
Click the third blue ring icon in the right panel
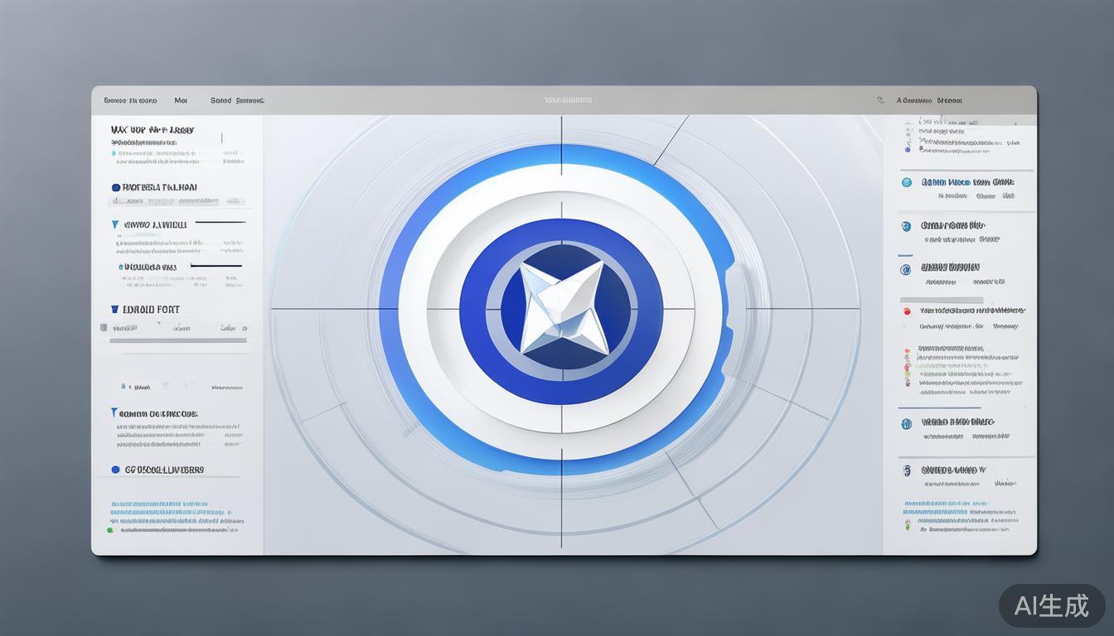[x=906, y=269]
